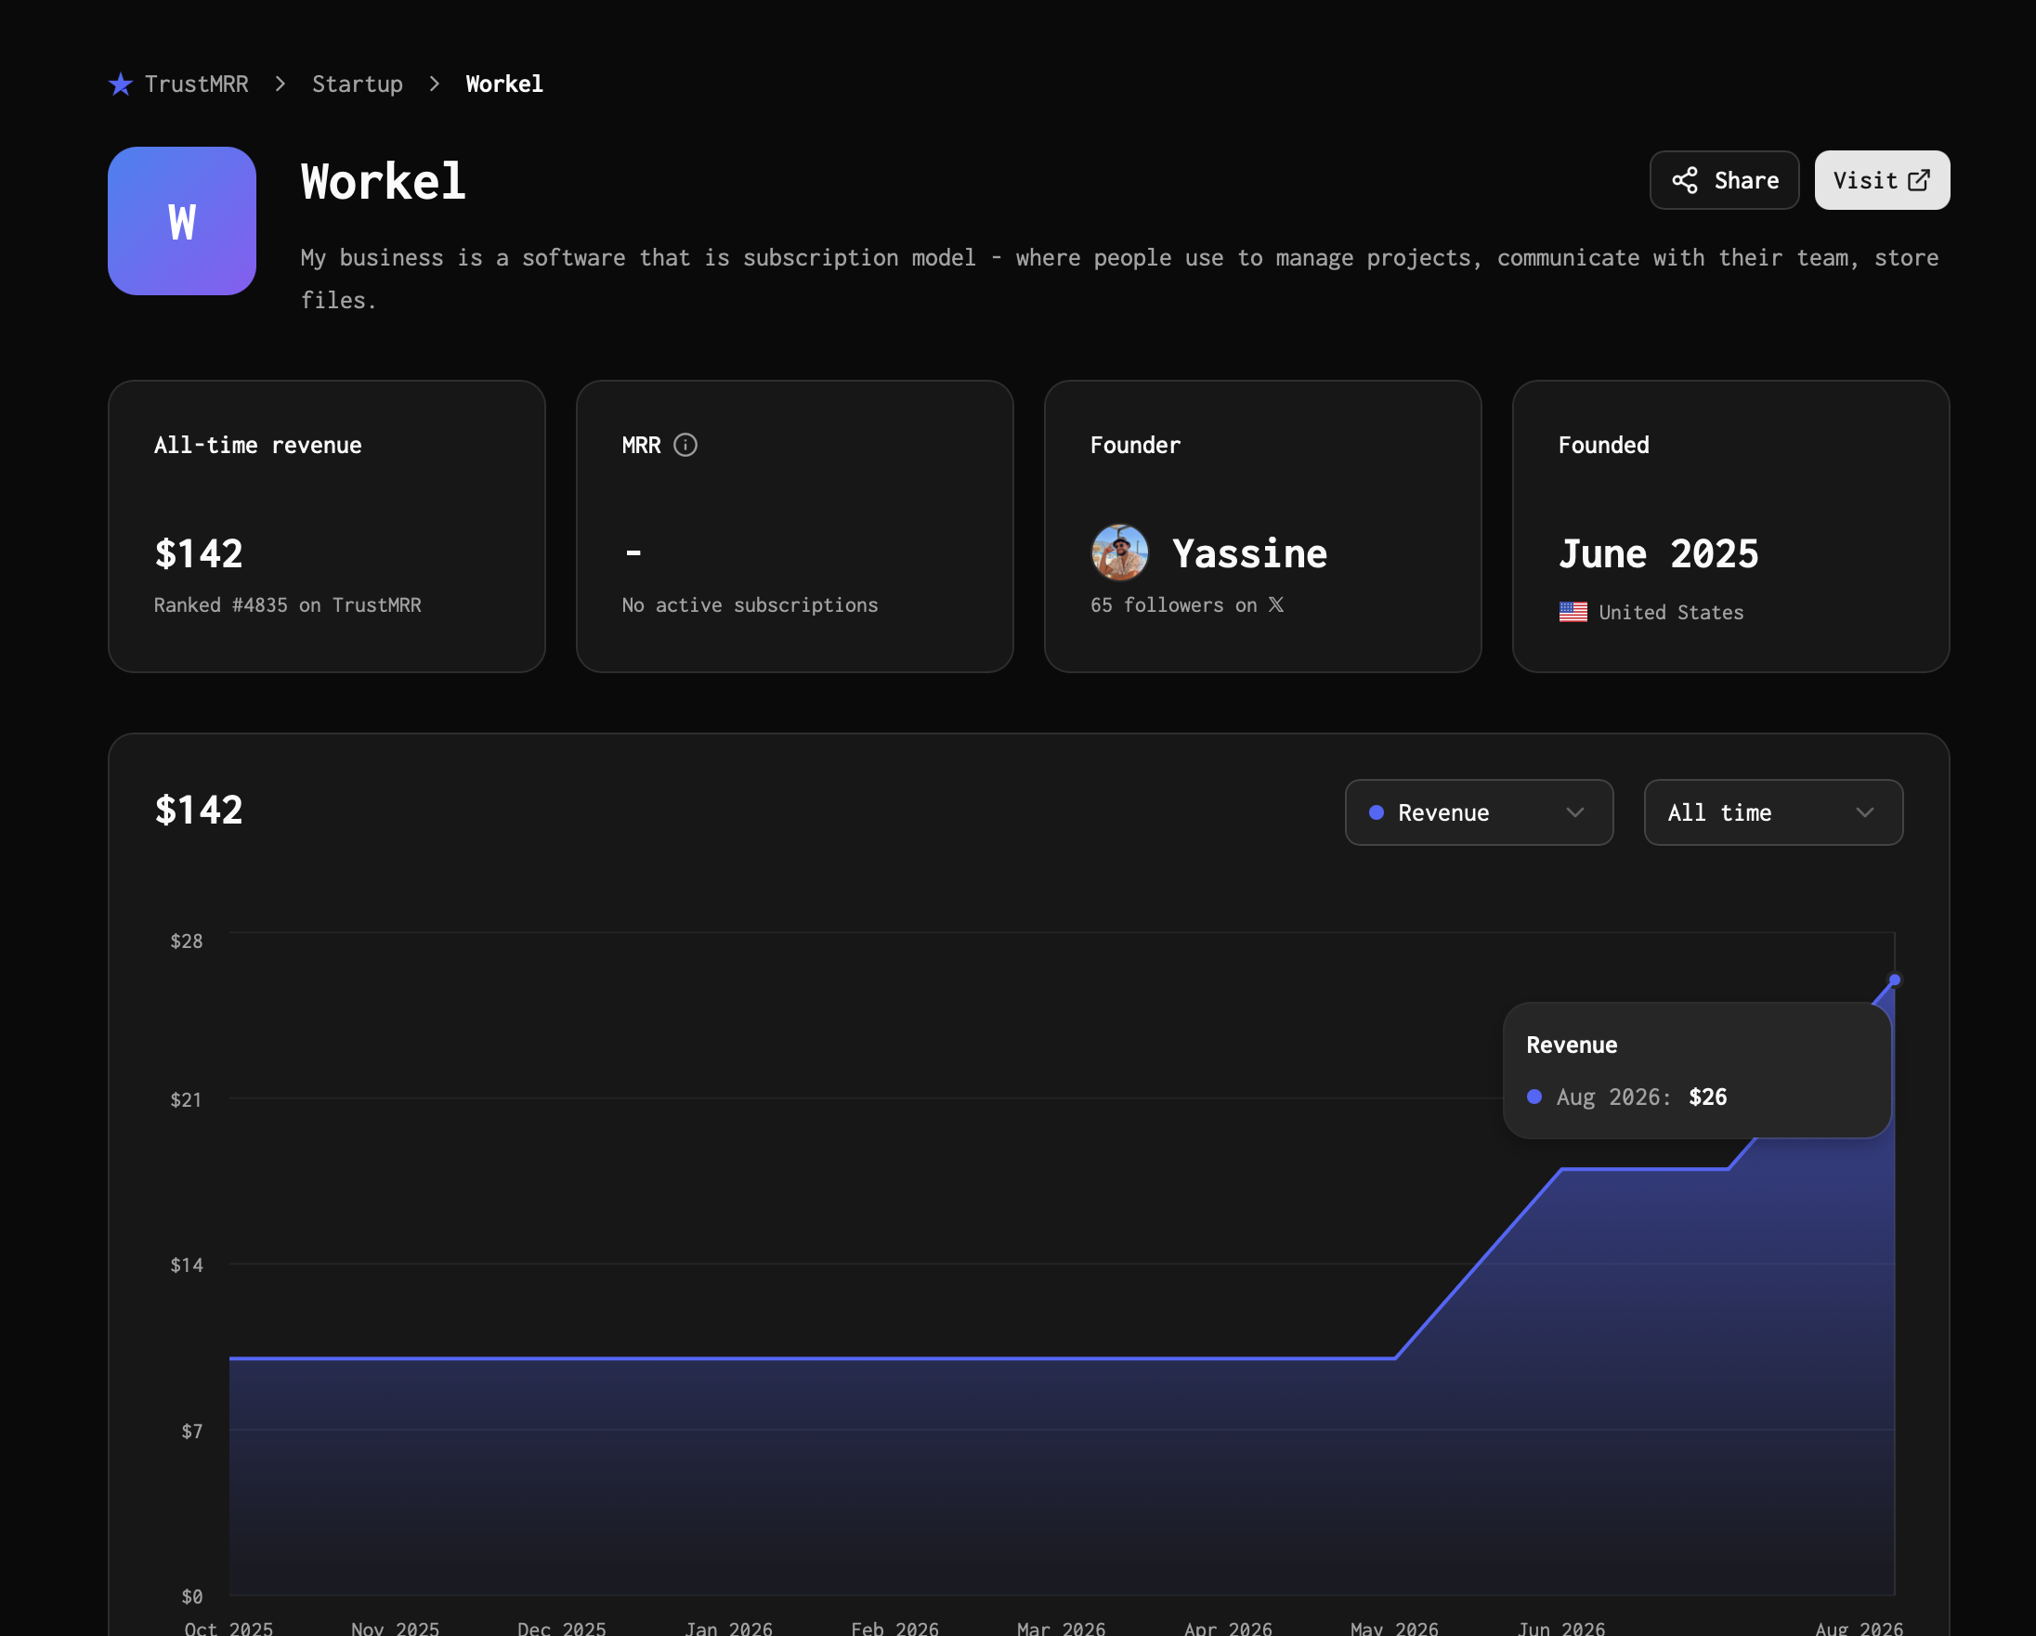2036x1636 pixels.
Task: Click the Workel W logo tile
Action: (182, 221)
